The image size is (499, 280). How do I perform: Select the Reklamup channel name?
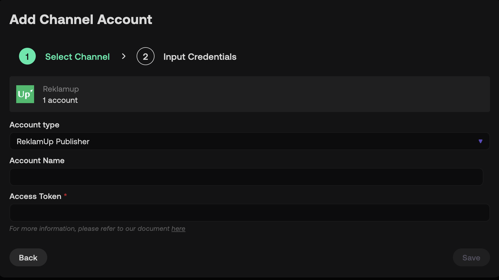[x=61, y=89]
